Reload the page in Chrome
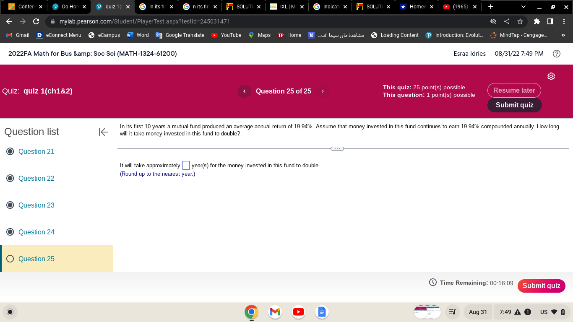The image size is (573, 322). [36, 21]
